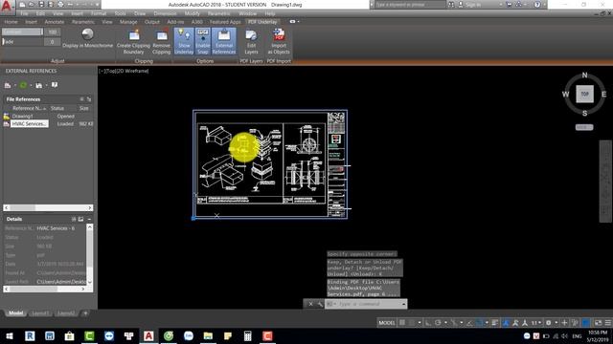
Task: Toggle External References palette button
Action: click(224, 41)
